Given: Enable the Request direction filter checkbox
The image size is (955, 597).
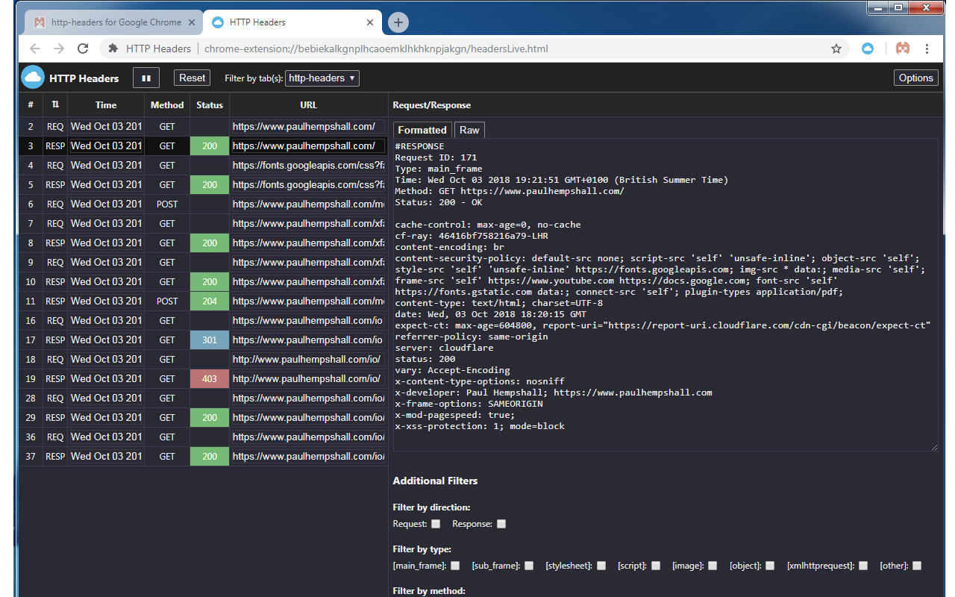Looking at the screenshot, I should pos(436,524).
